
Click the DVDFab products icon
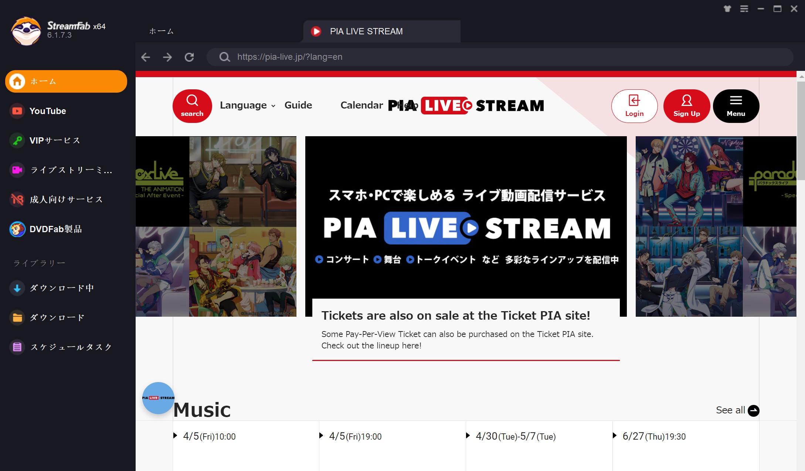[17, 229]
